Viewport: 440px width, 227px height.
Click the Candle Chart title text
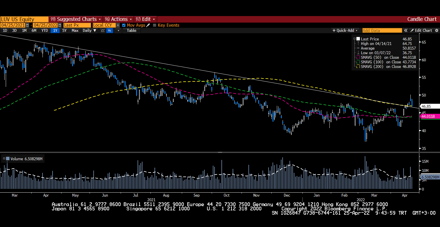pos(422,19)
